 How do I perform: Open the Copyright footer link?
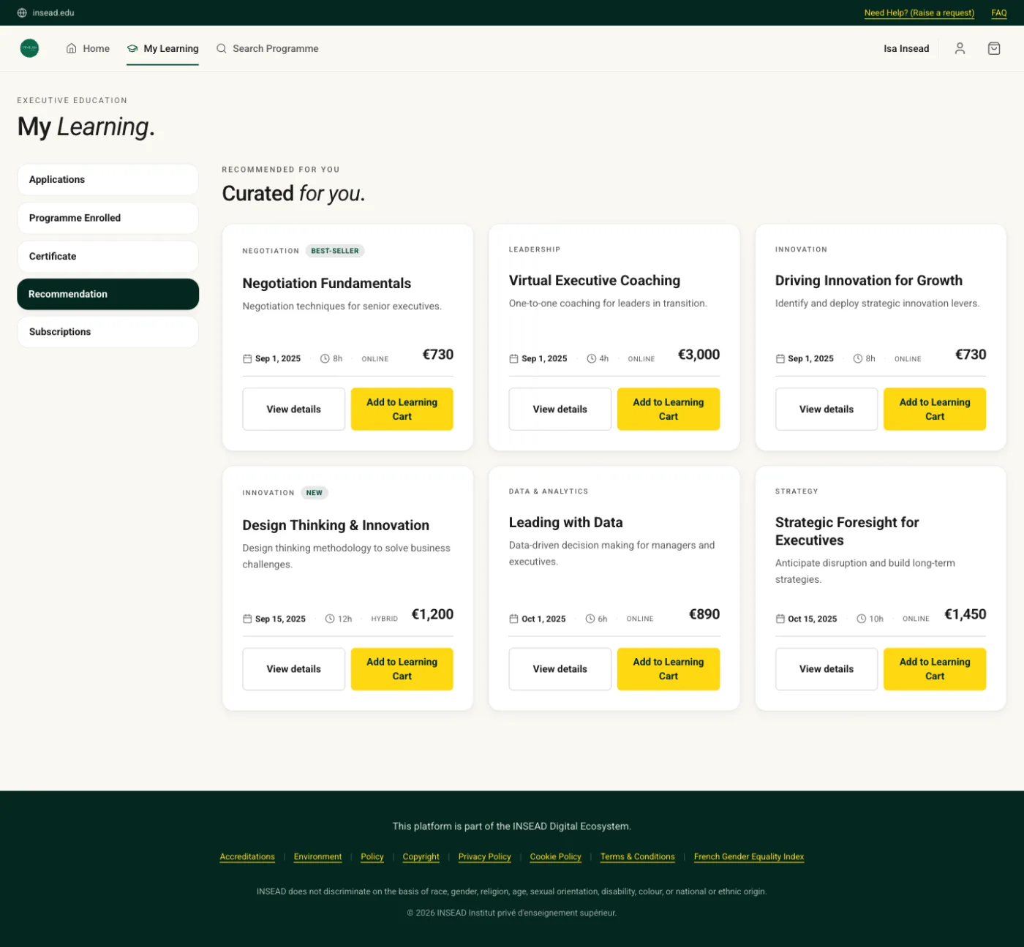pyautogui.click(x=421, y=857)
